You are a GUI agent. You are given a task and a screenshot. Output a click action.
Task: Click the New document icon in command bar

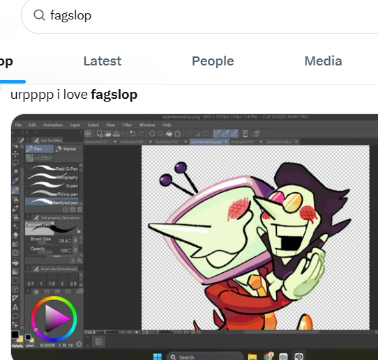99,134
